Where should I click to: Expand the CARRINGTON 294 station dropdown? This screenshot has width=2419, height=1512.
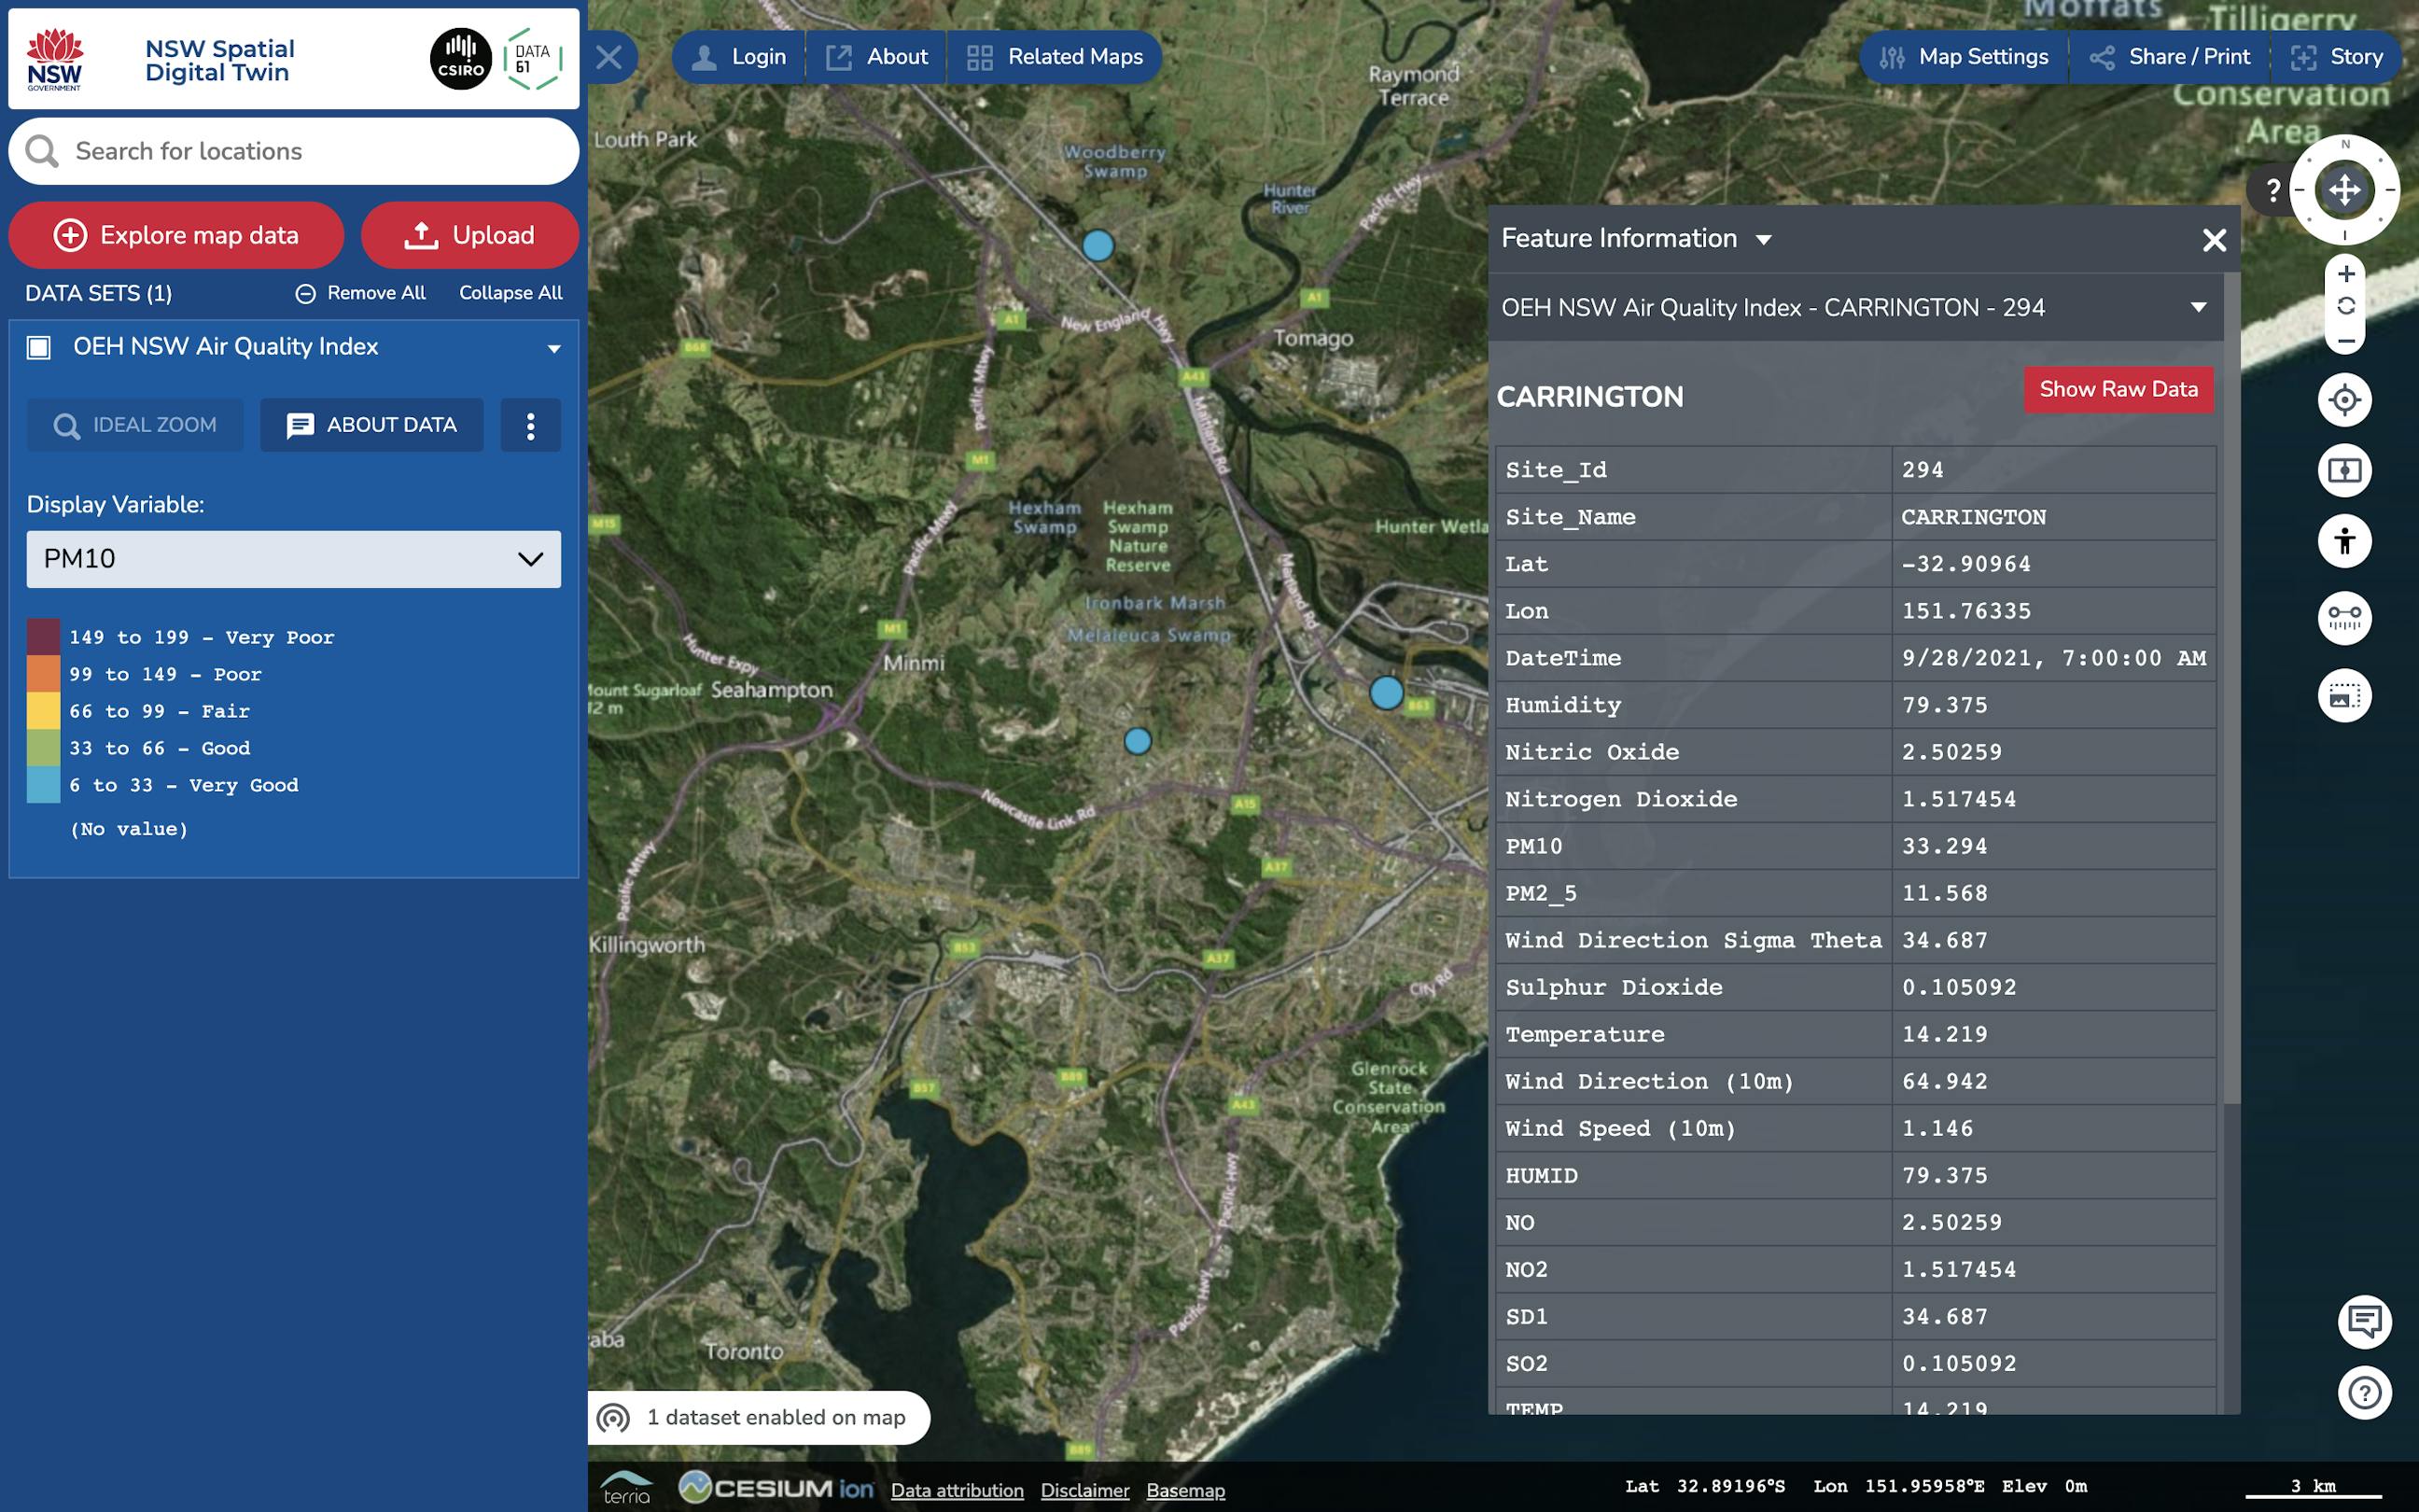[x=2197, y=307]
